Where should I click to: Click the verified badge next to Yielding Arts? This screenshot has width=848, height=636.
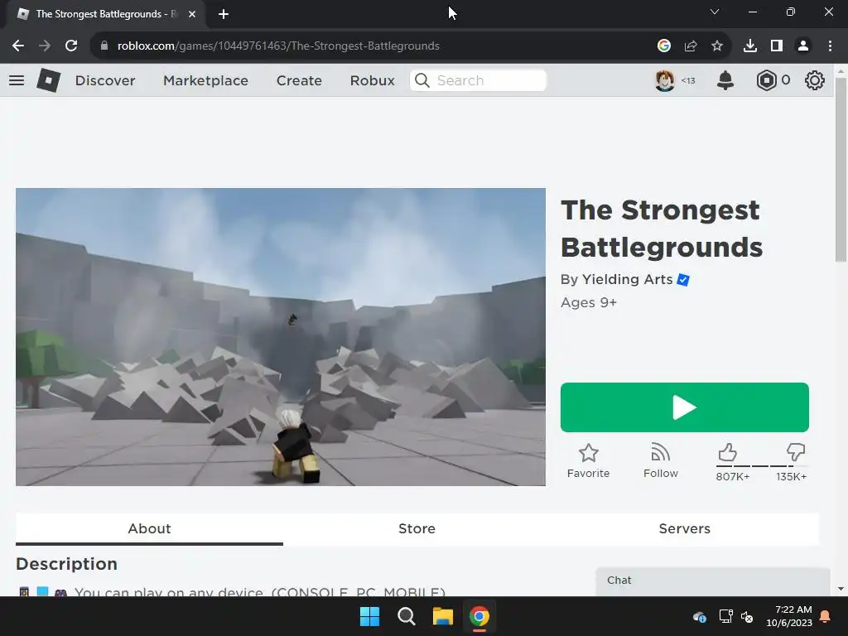683,280
